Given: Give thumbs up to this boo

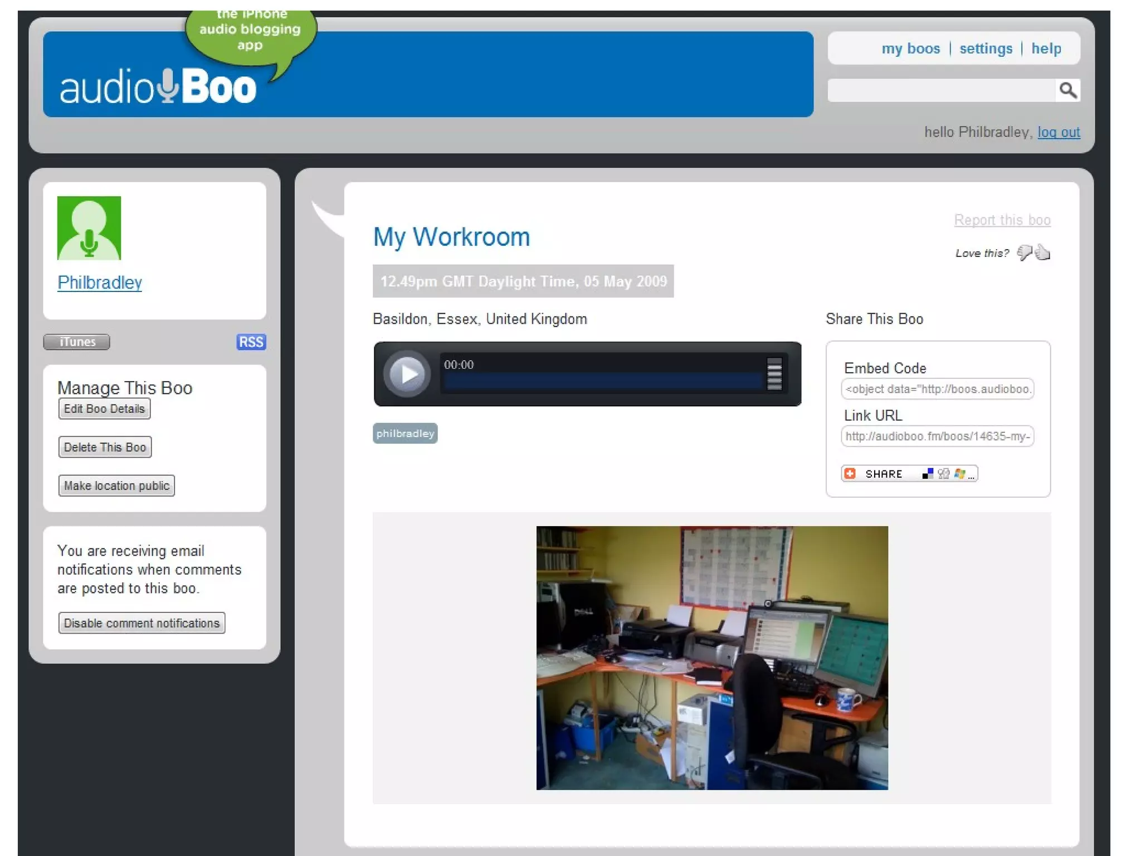Looking at the screenshot, I should (1043, 253).
